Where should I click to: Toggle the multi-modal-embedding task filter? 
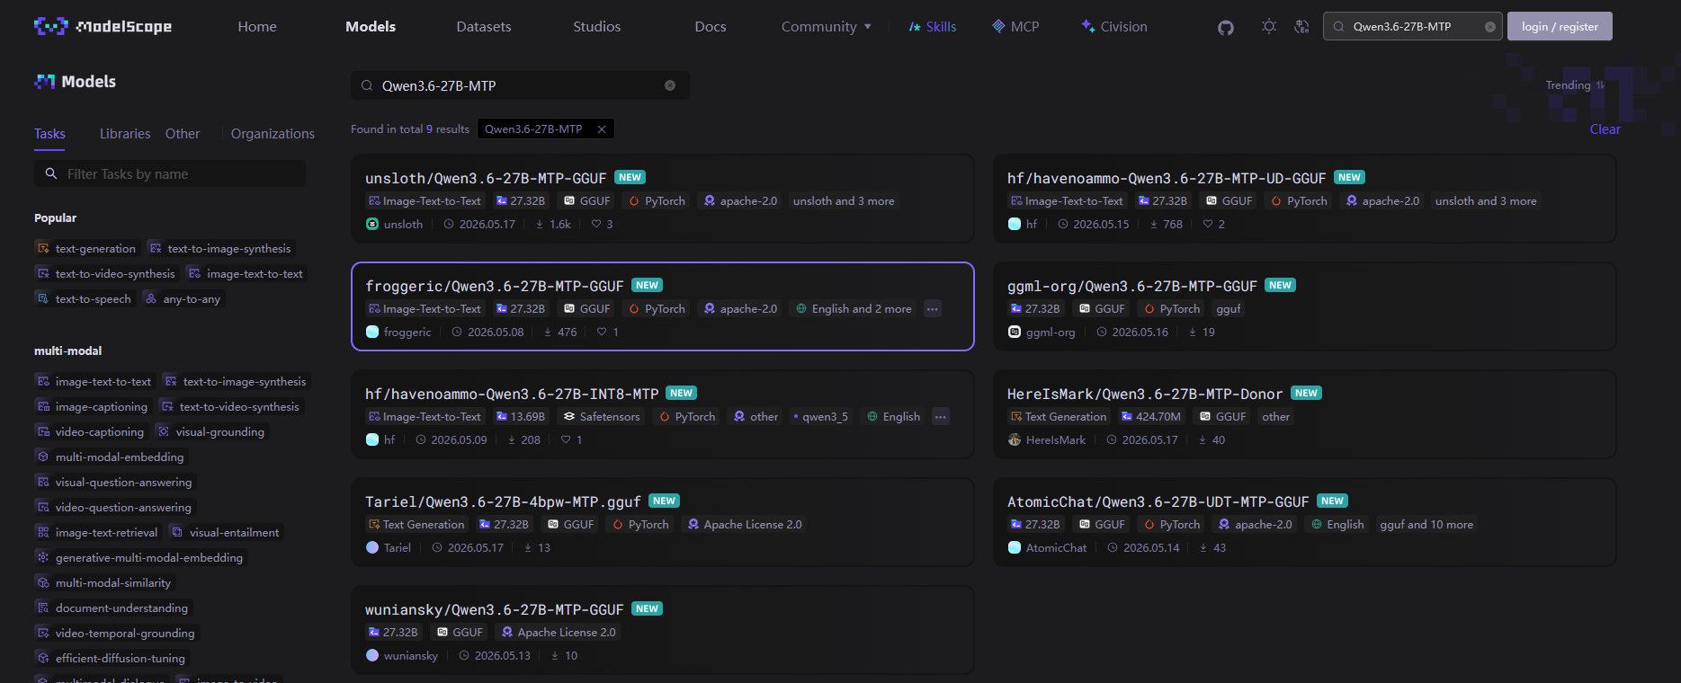(111, 457)
